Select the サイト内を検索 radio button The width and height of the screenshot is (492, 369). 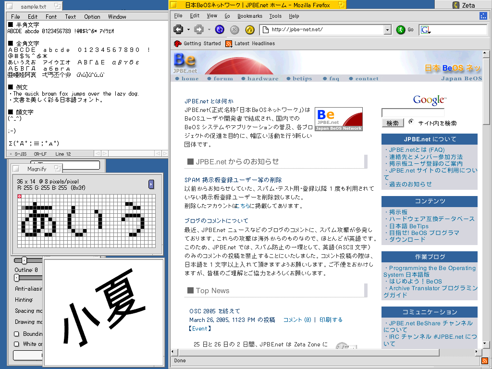[x=411, y=122]
